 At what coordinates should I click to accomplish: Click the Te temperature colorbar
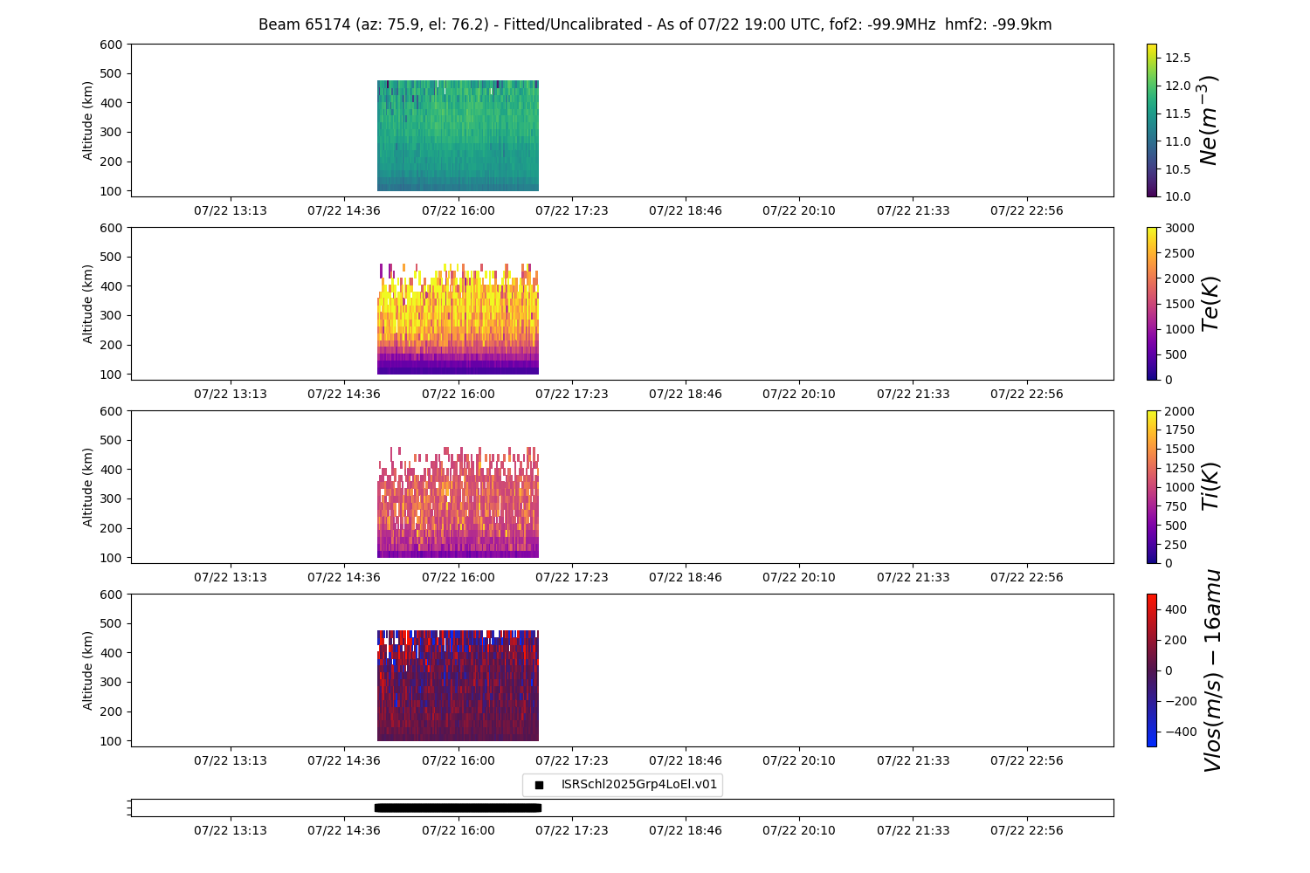tap(1151, 304)
